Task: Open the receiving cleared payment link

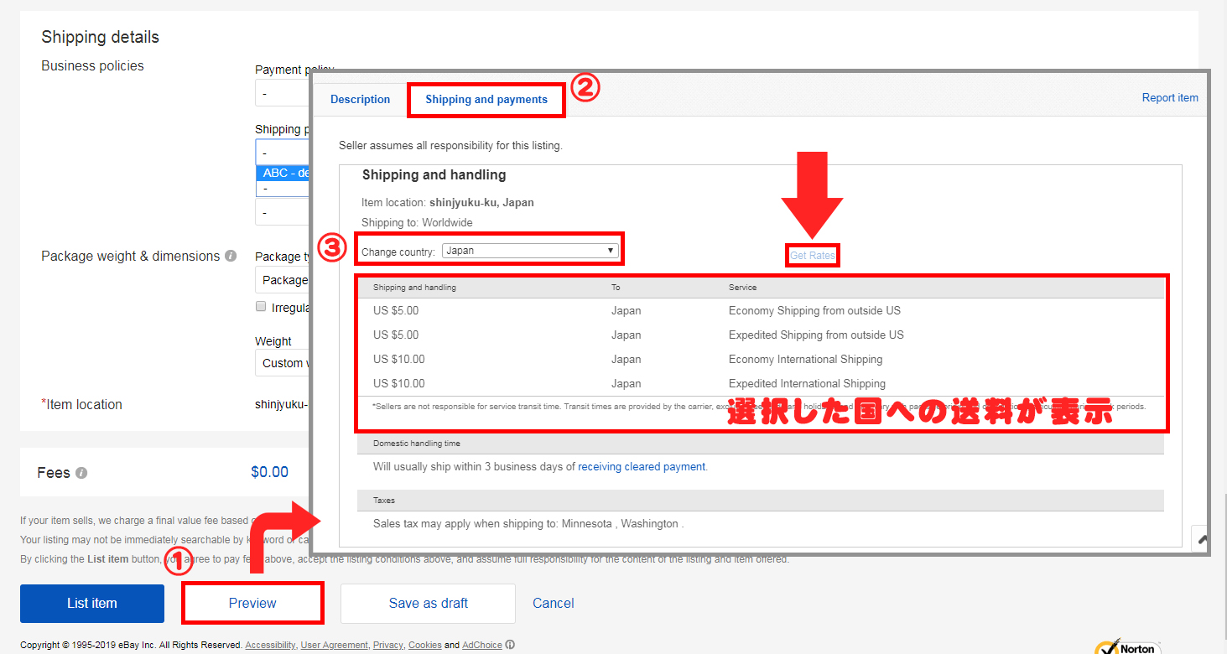Action: (642, 467)
